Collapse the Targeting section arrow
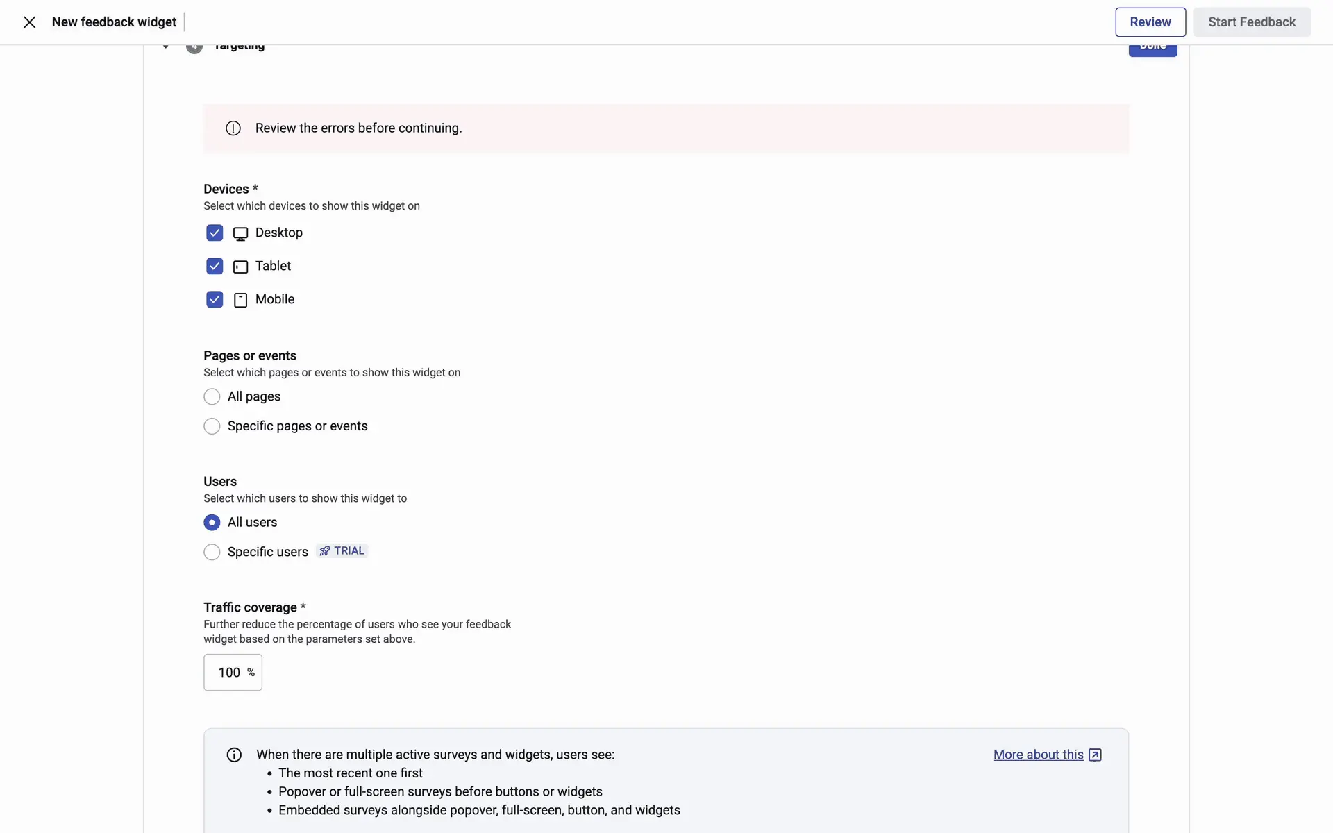This screenshot has height=833, width=1333. point(165,47)
